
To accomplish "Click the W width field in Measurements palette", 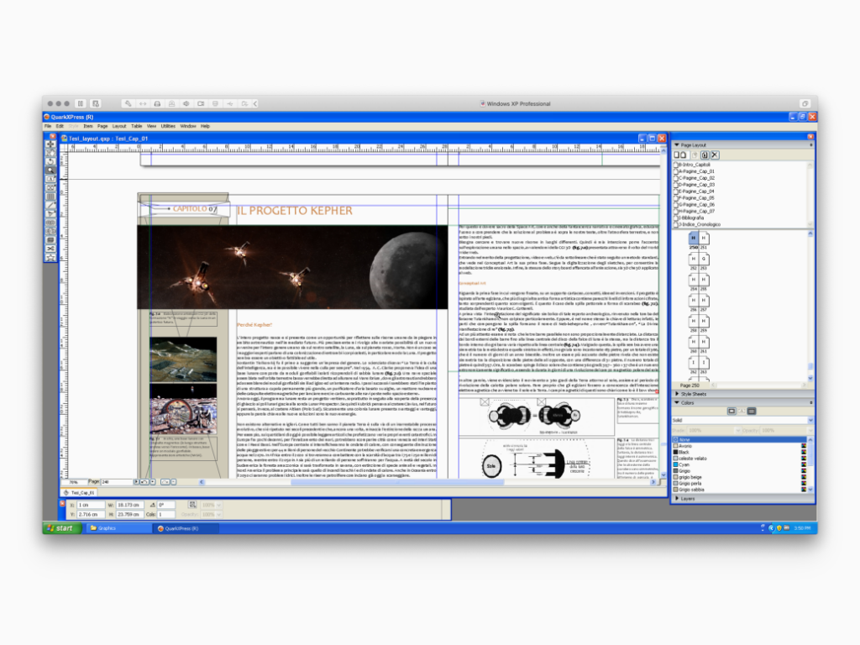I will [x=129, y=505].
